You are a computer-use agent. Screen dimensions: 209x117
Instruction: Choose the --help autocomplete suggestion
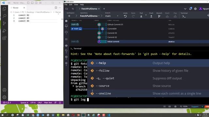point(148,63)
